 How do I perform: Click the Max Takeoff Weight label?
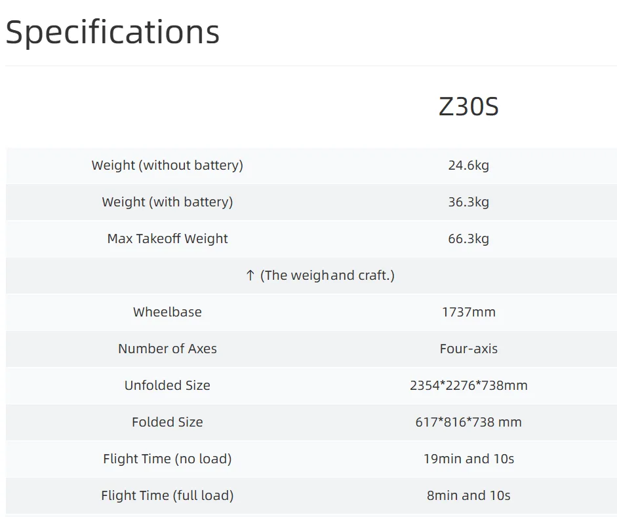click(x=167, y=239)
